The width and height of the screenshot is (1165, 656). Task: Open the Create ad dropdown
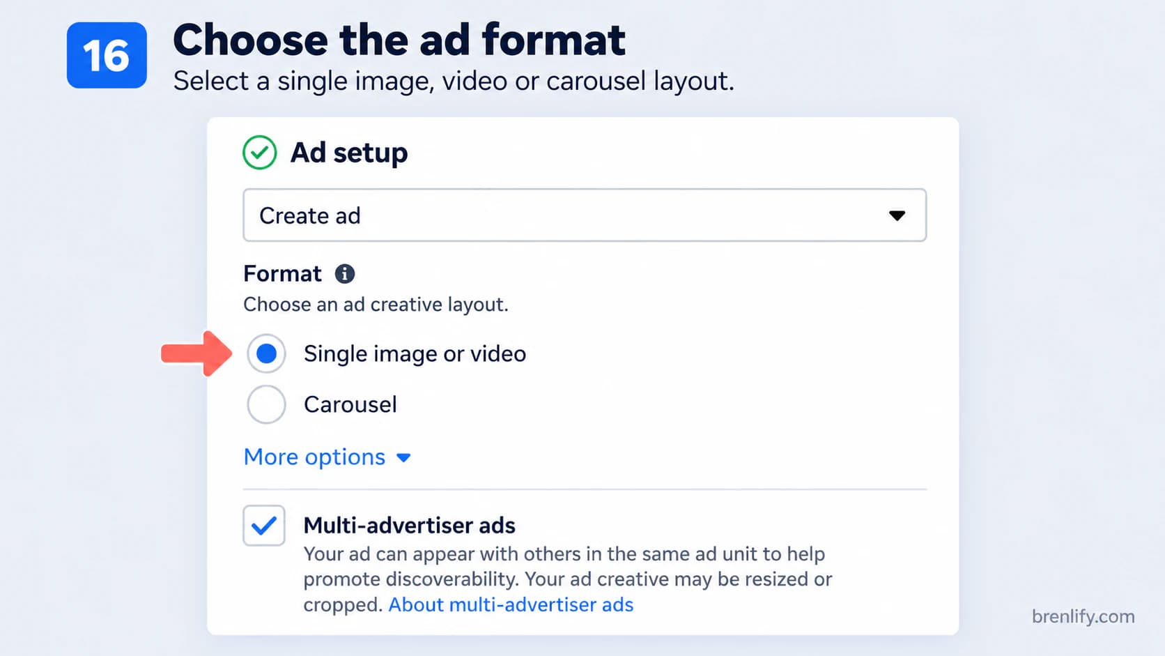[585, 215]
